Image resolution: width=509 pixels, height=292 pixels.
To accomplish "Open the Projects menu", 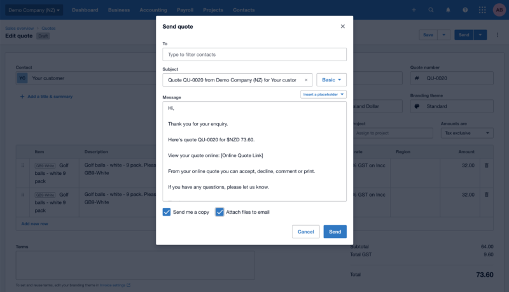I will point(213,10).
